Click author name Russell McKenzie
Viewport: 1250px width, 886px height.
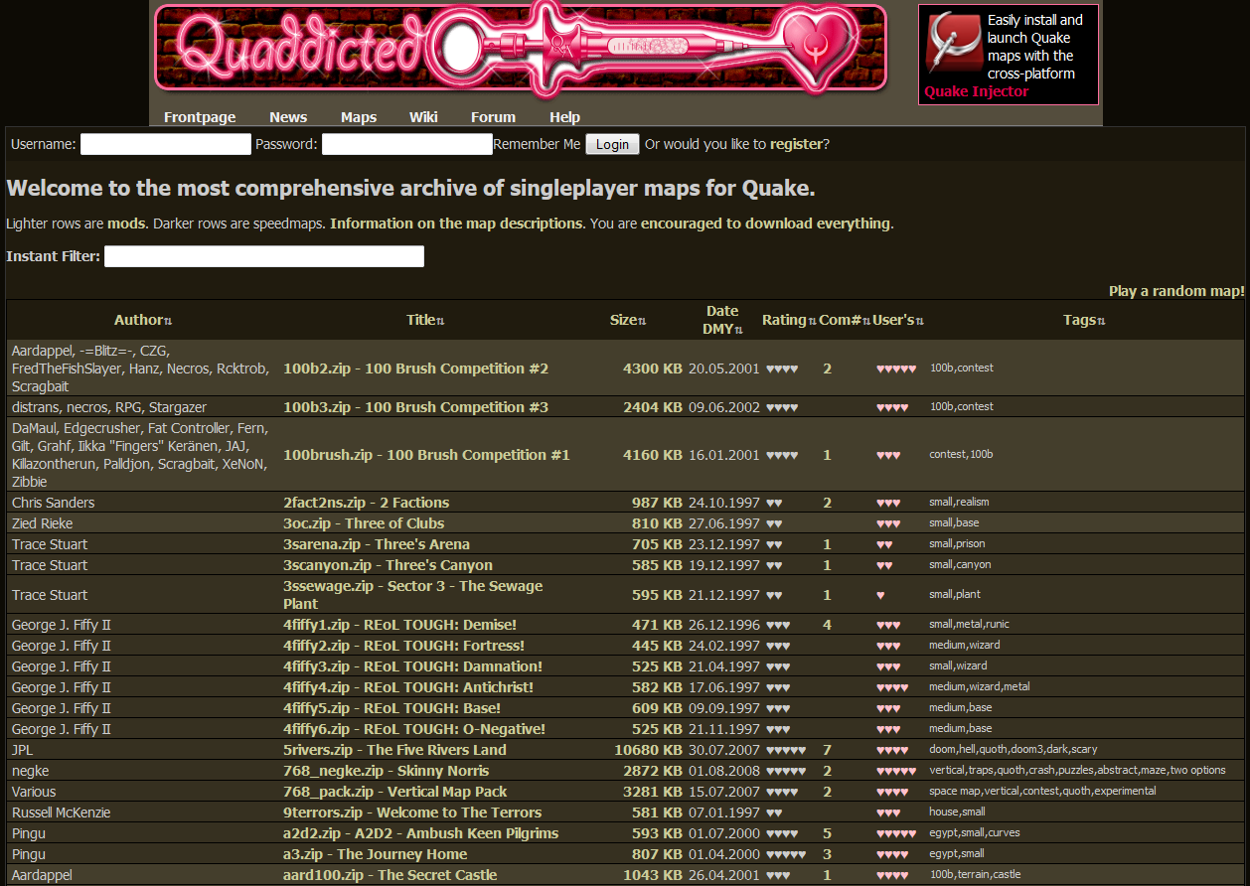[61, 812]
